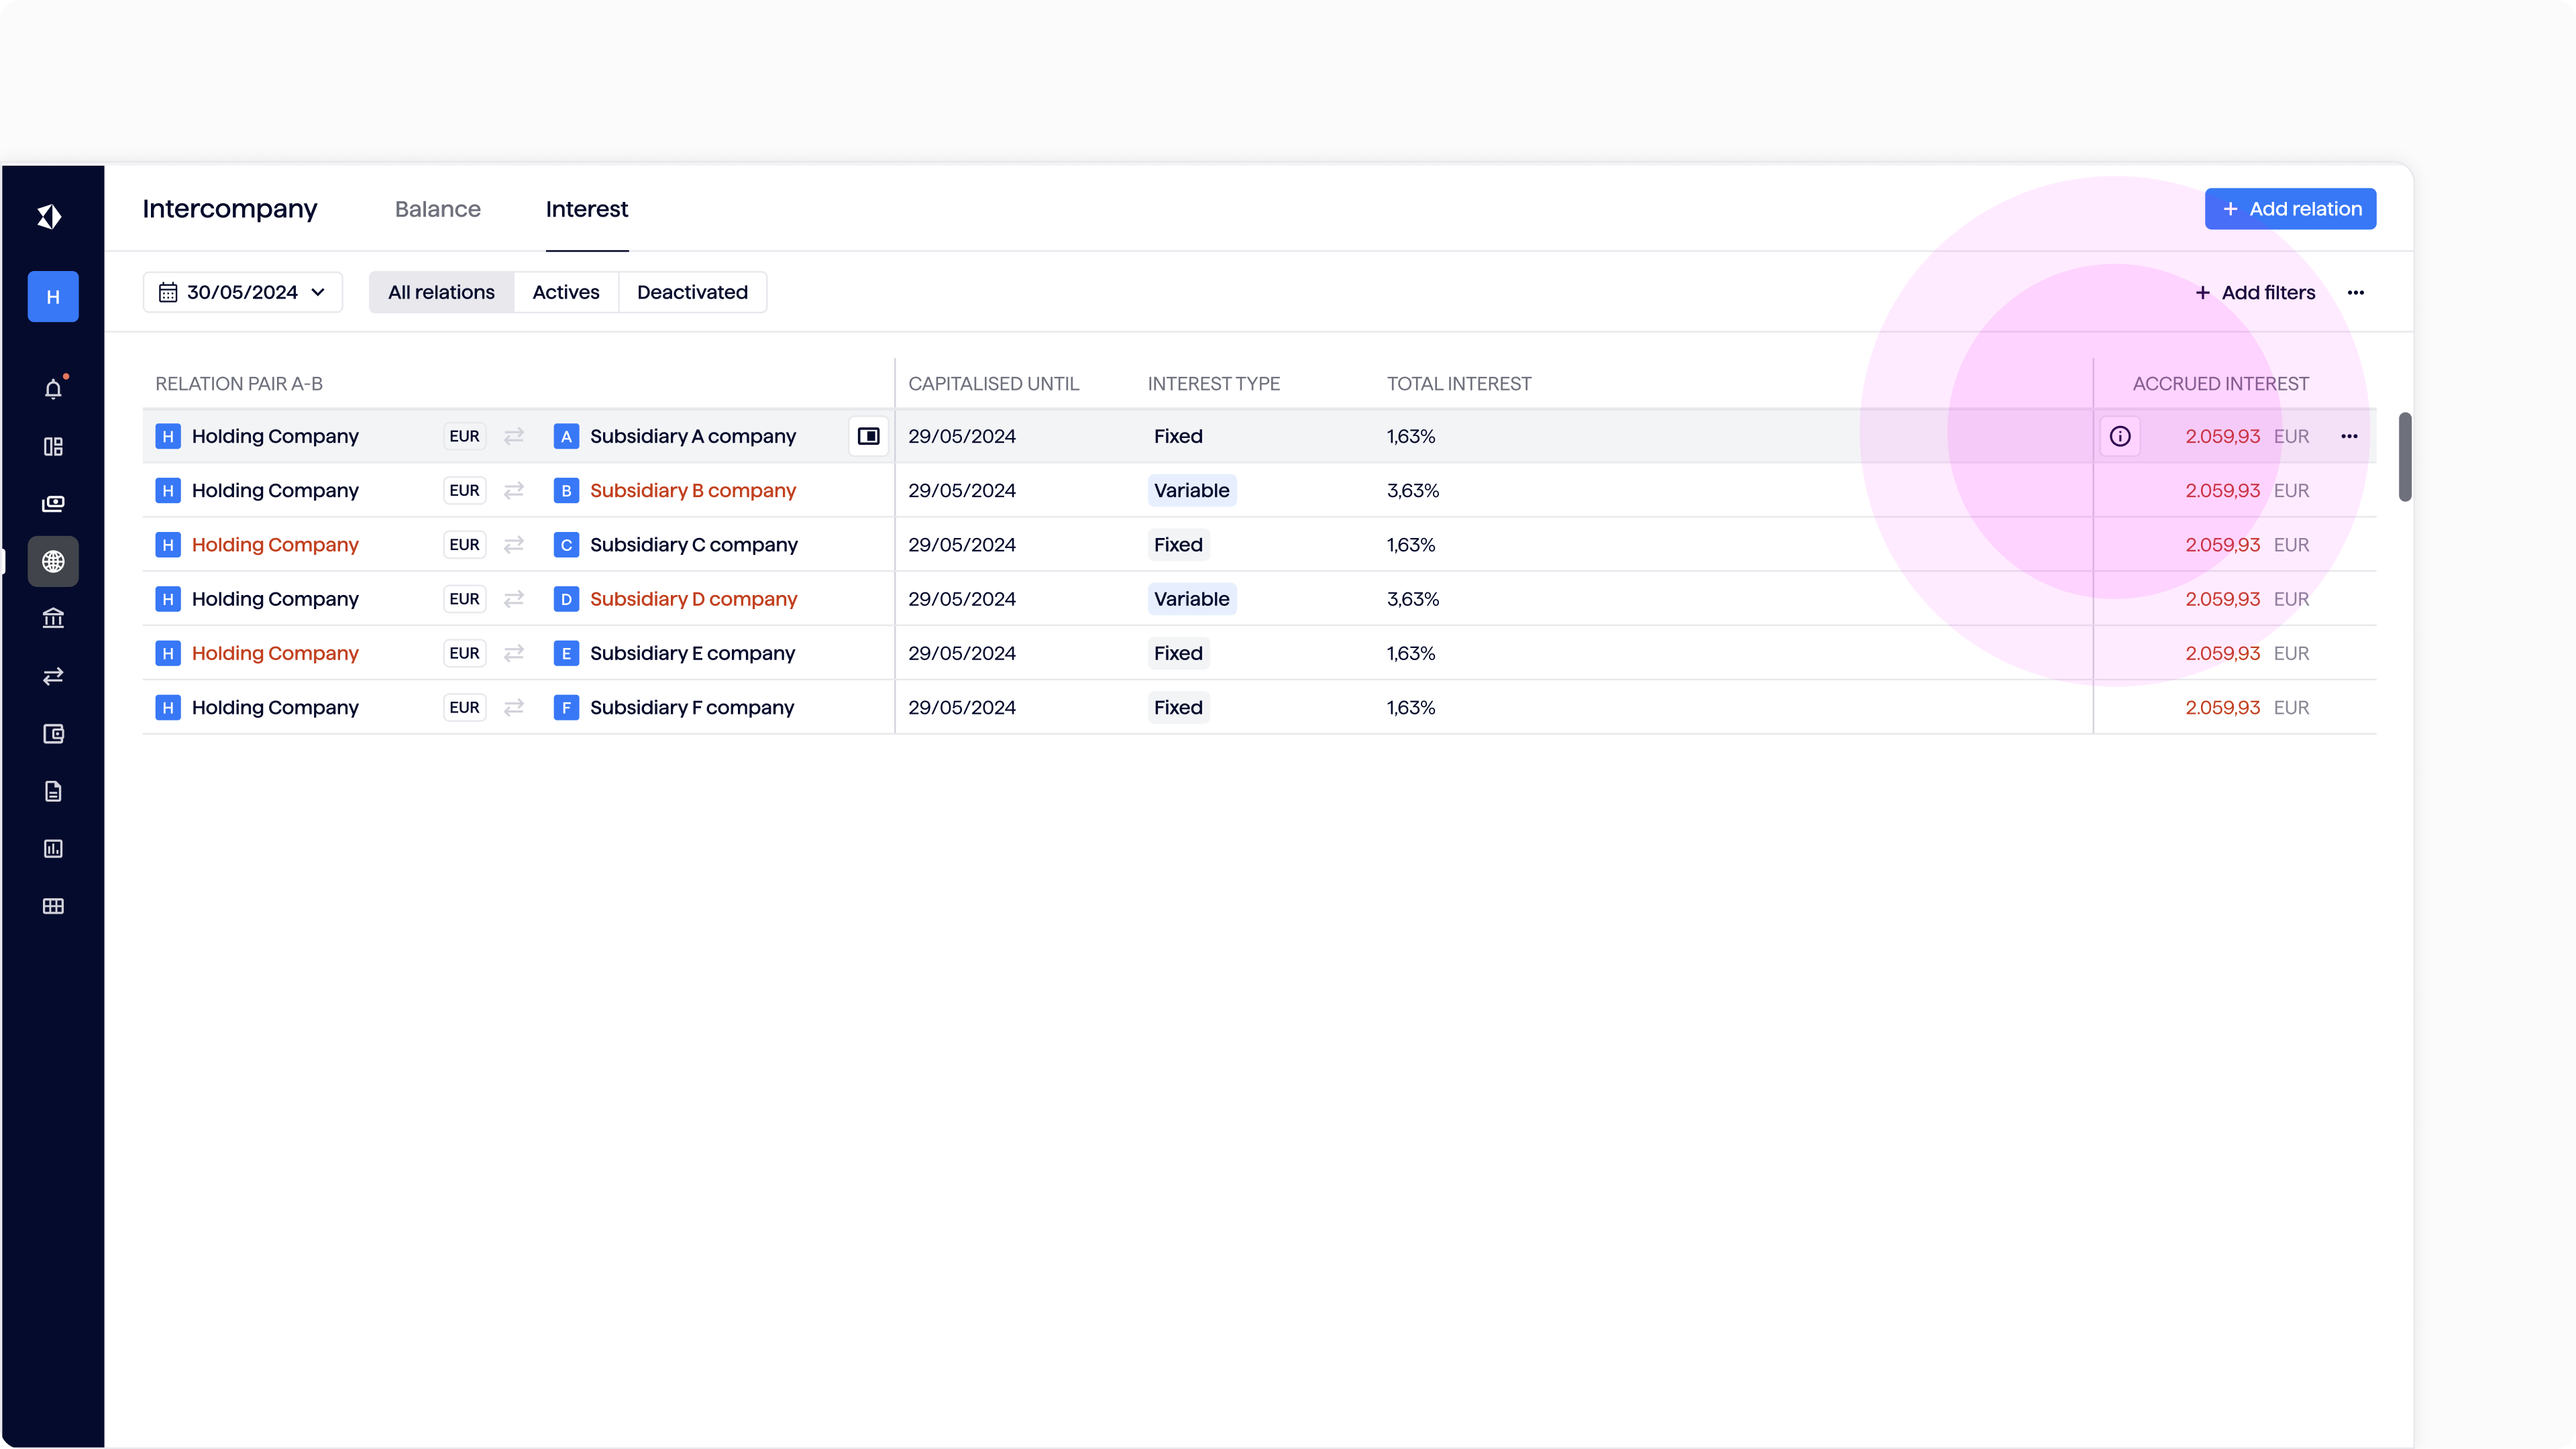
Task: Click the Total Interest column header
Action: [x=1459, y=384]
